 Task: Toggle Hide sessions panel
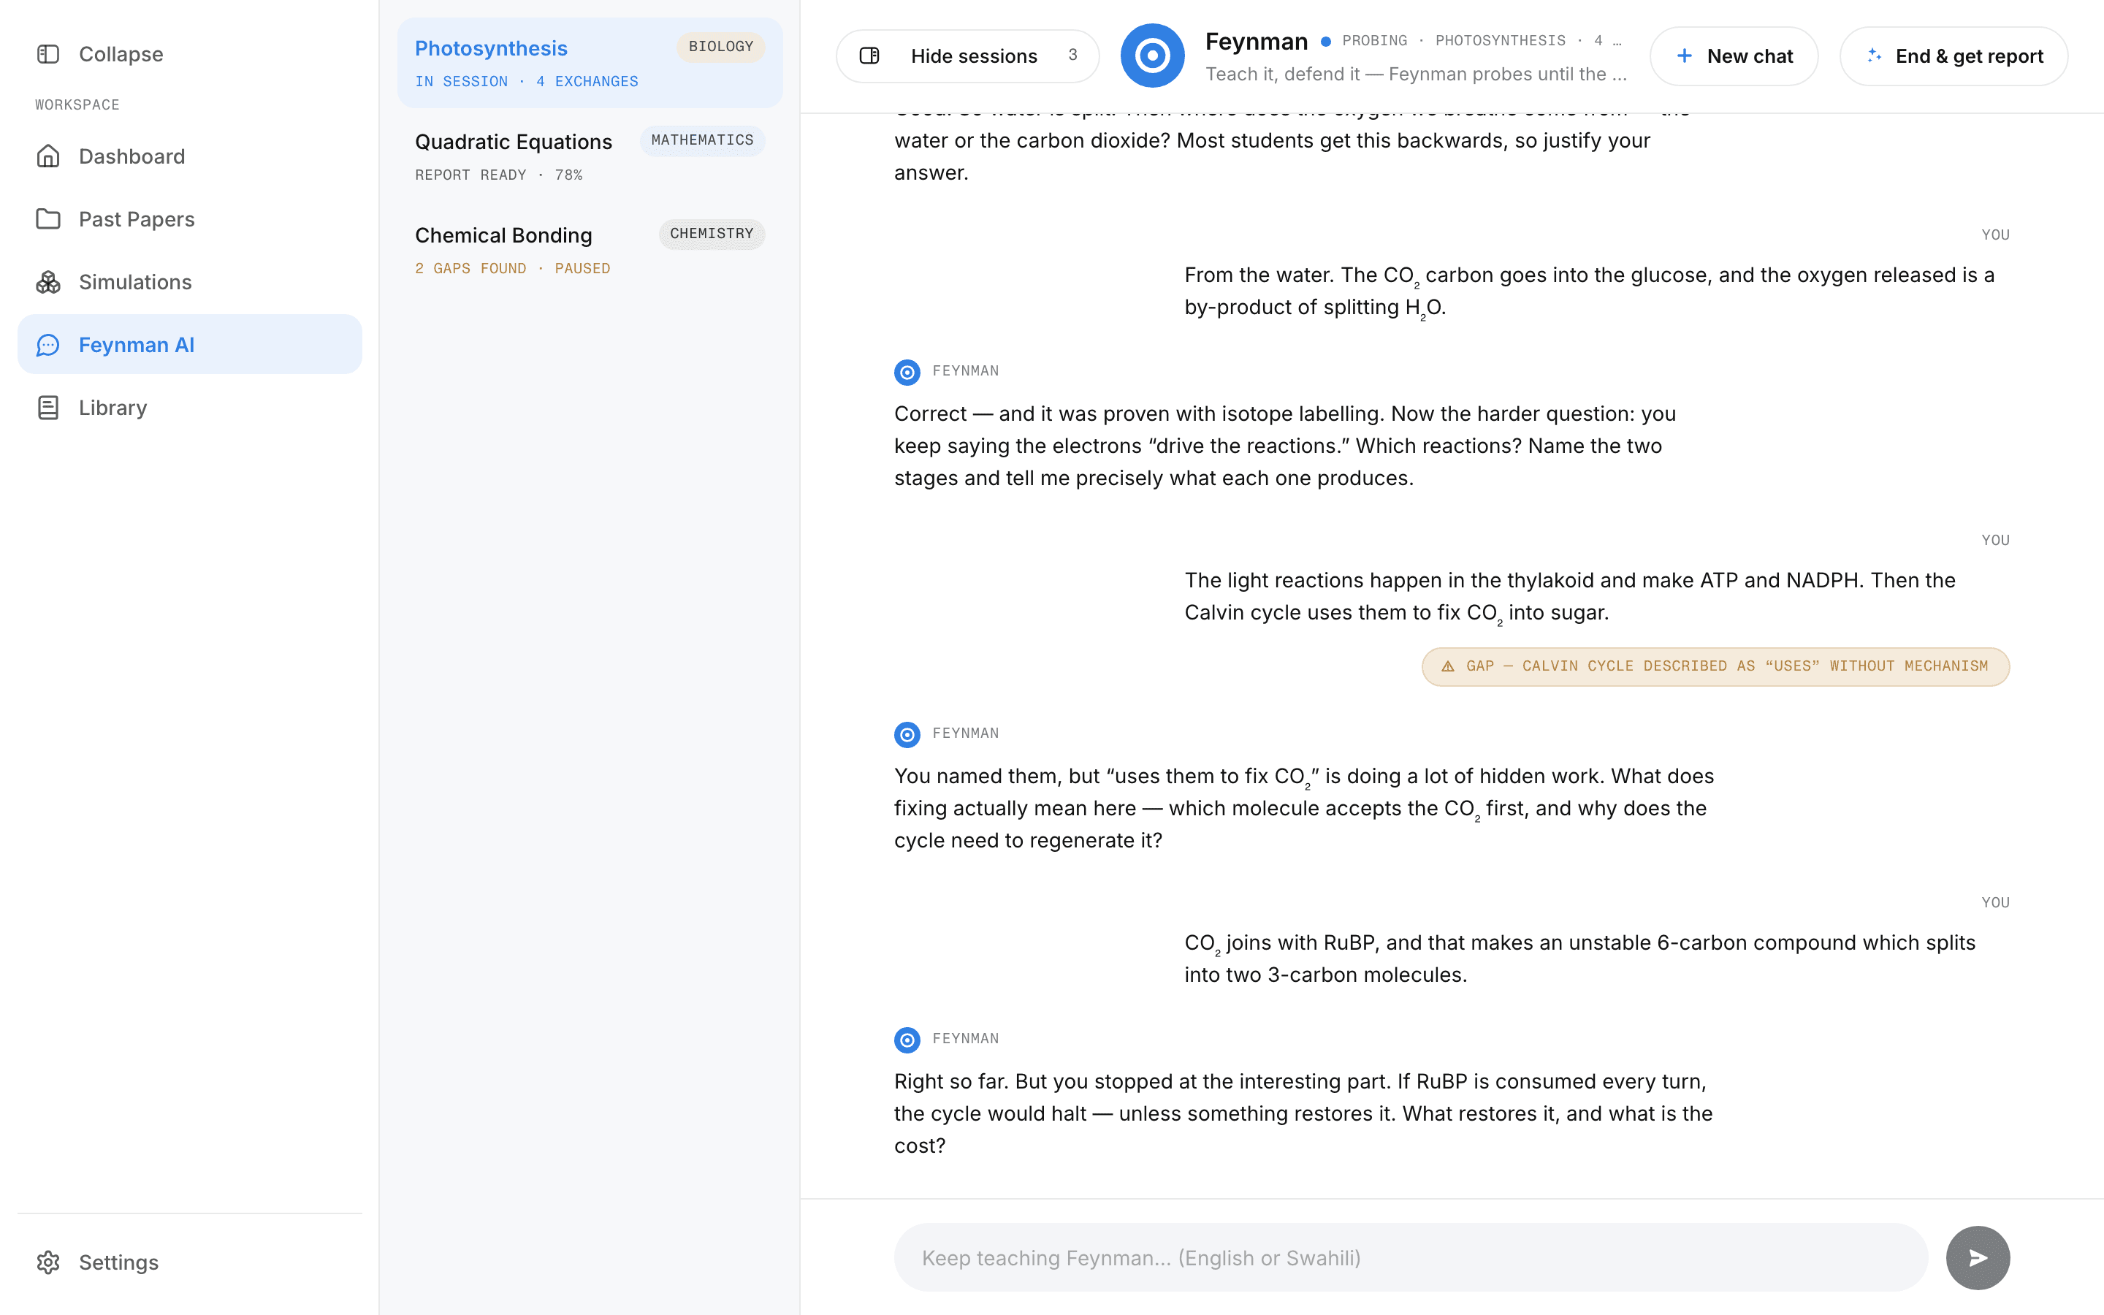point(967,56)
